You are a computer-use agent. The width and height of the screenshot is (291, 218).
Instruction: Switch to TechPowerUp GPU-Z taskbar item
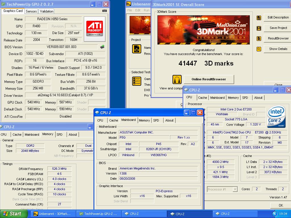(x=98, y=214)
